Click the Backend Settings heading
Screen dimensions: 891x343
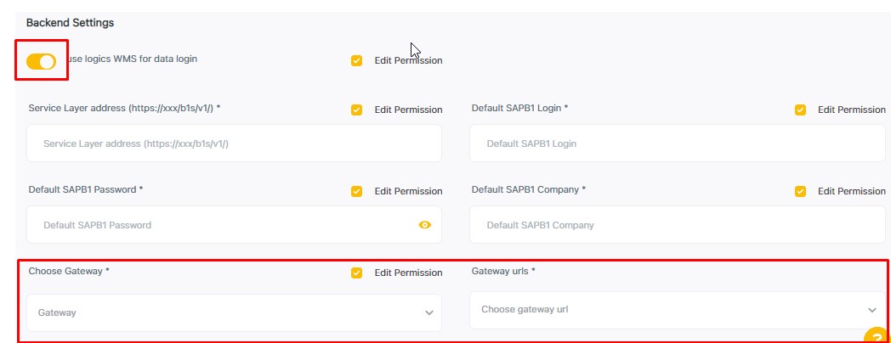(70, 22)
